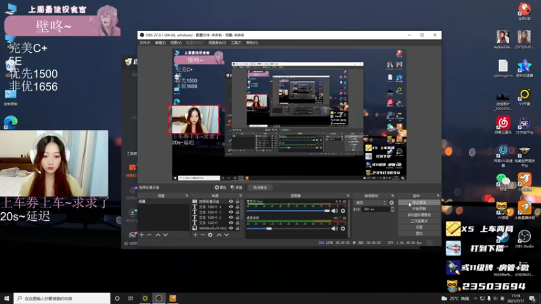Screen dimensions: 541x304
Task: Open the scene transition type dropdown
Action: [370, 203]
